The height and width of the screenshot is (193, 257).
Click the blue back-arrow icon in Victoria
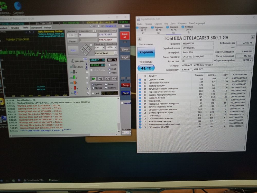(101, 79)
